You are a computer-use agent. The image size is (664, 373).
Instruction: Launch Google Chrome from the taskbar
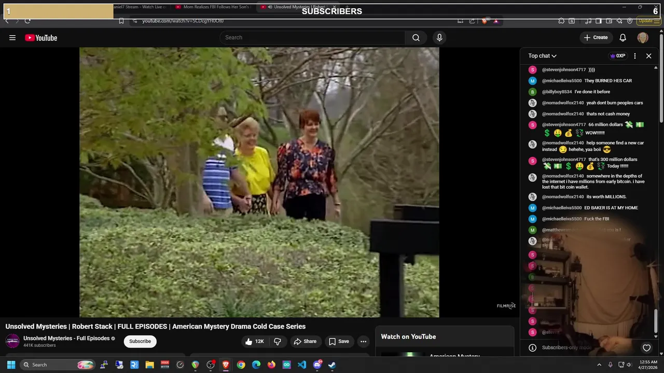click(x=241, y=365)
